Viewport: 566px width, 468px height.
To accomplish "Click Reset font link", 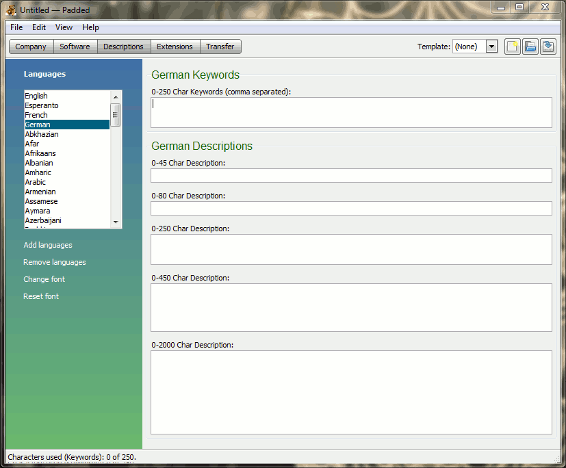I will tap(41, 296).
